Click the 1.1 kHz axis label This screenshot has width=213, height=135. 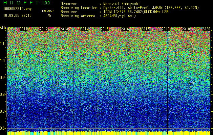(3, 44)
